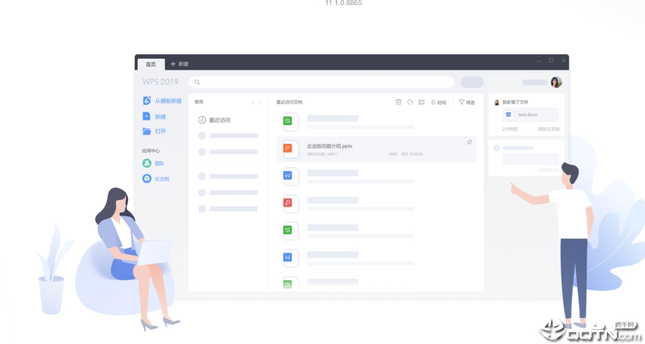Click the 从模板新建 icon in sidebar
The width and height of the screenshot is (645, 344).
pyautogui.click(x=147, y=101)
